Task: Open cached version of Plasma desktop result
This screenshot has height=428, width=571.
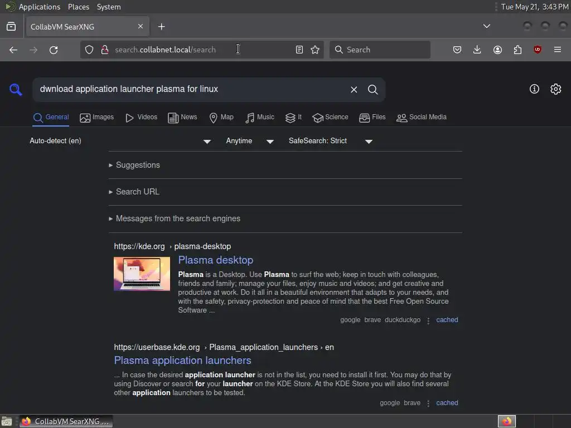Action: click(x=447, y=320)
